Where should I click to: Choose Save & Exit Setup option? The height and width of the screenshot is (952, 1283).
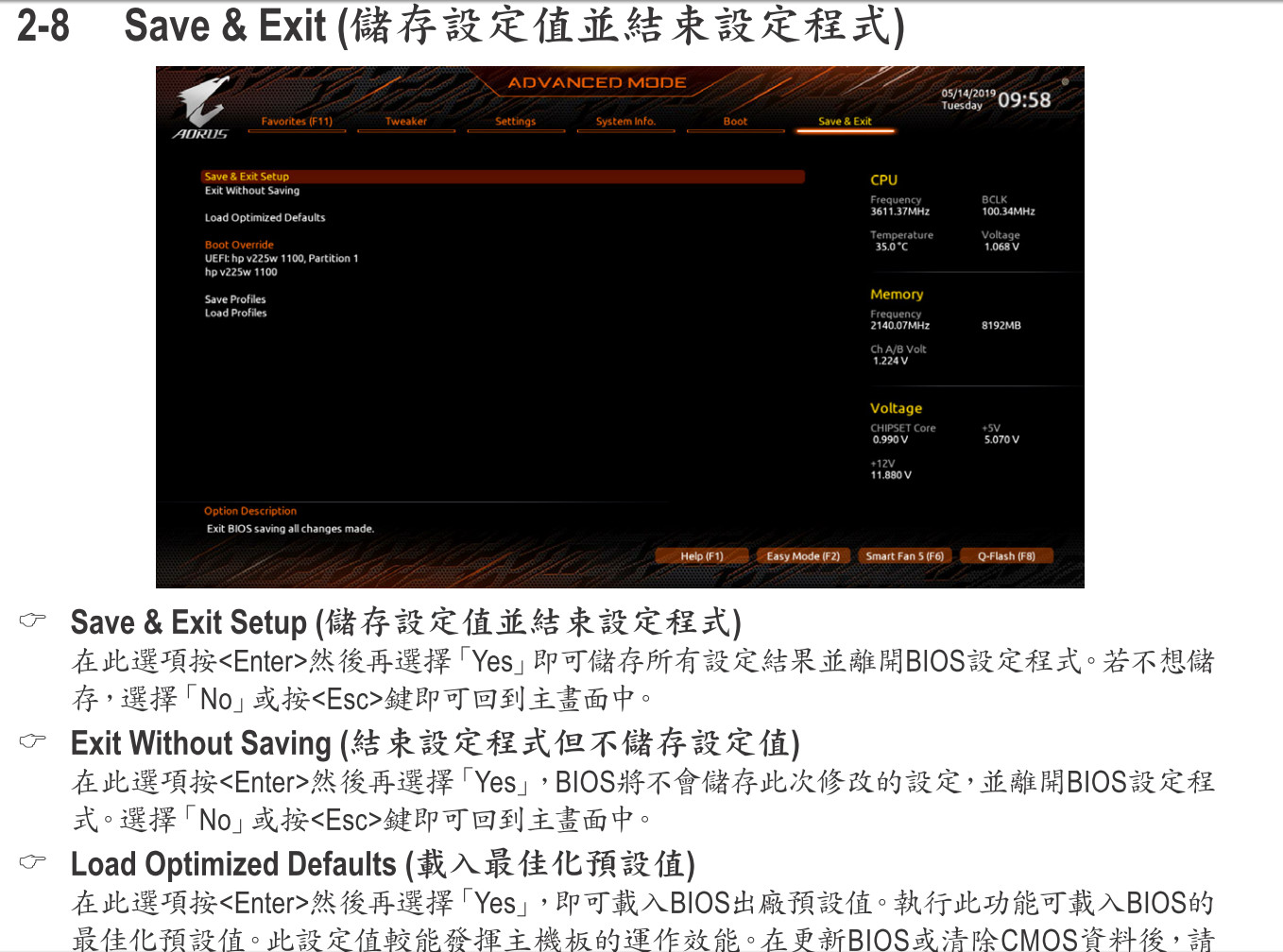pos(248,177)
